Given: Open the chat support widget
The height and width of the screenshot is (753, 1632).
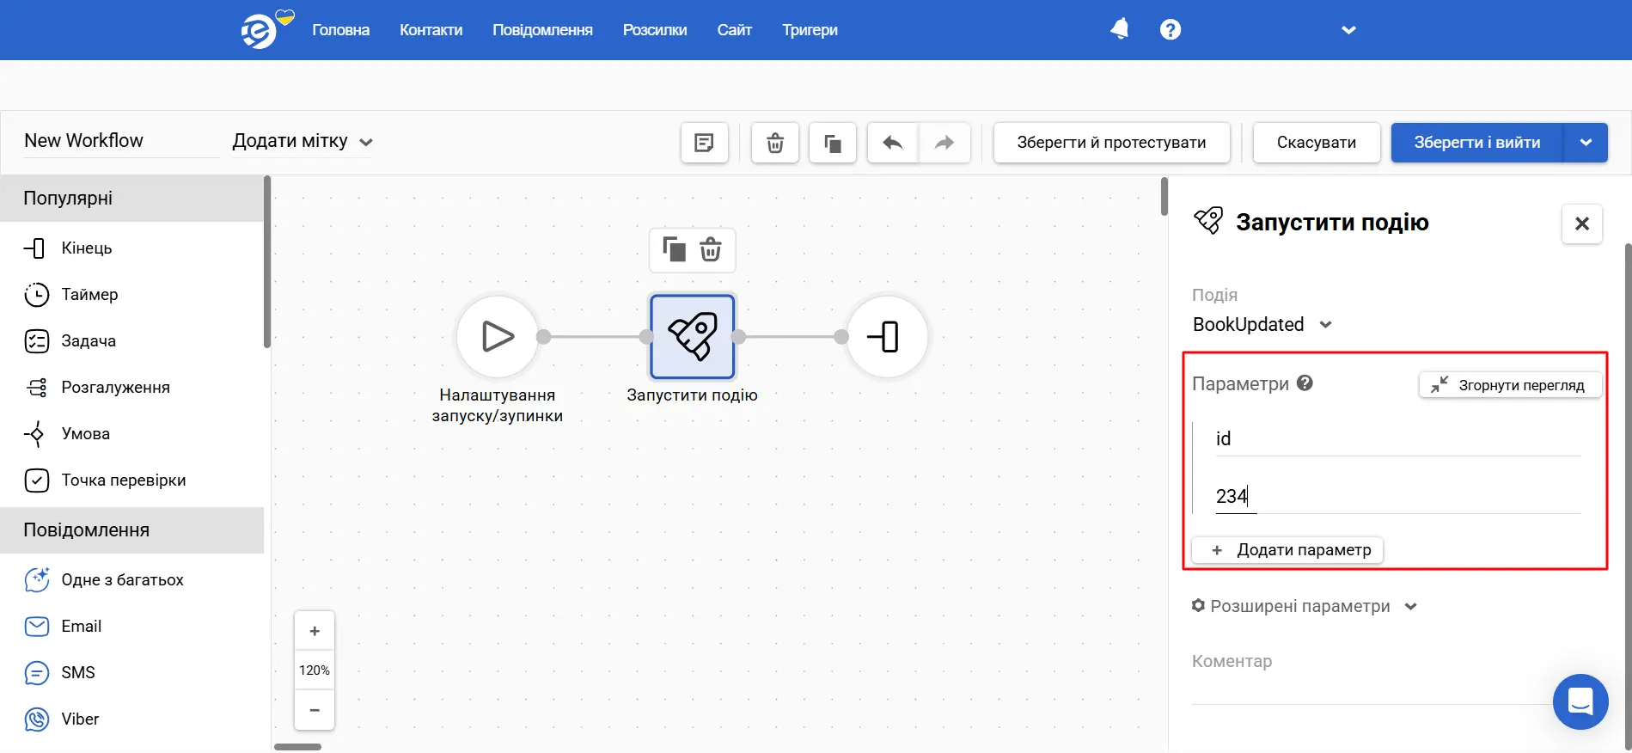Looking at the screenshot, I should click(1580, 701).
